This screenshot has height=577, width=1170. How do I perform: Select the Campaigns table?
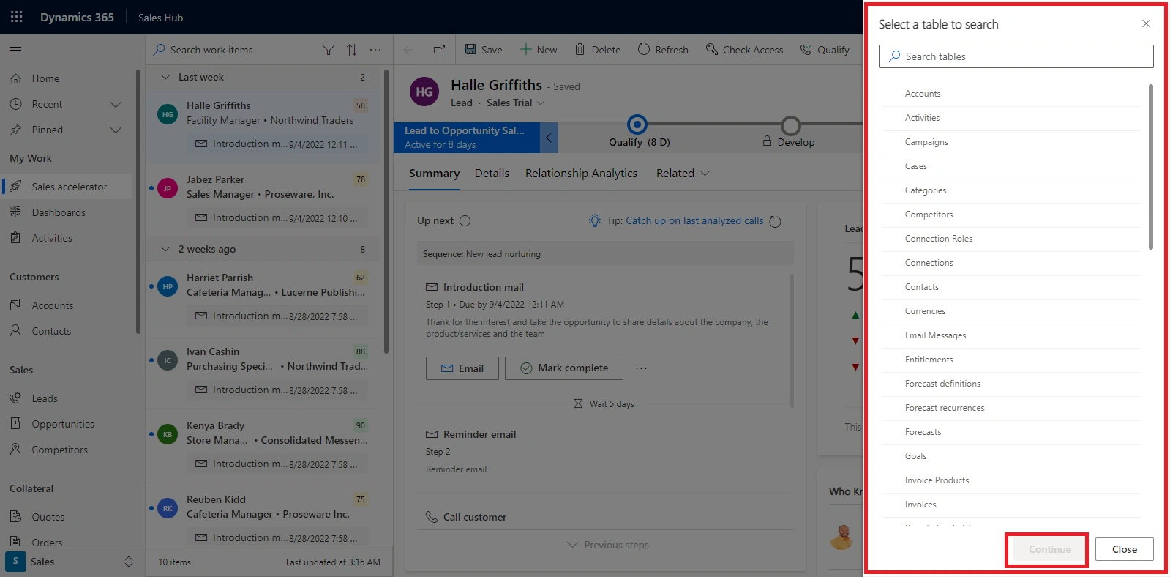[1012, 142]
